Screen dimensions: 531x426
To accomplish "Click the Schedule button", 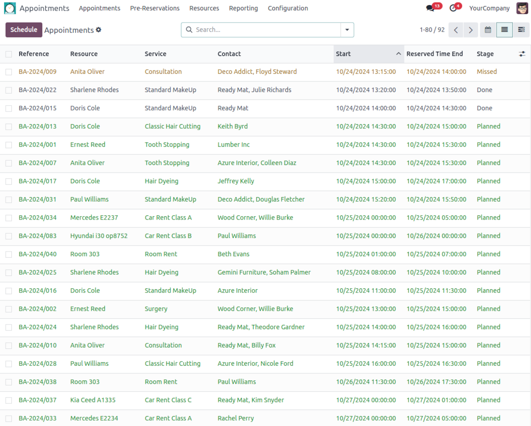I will 23,30.
